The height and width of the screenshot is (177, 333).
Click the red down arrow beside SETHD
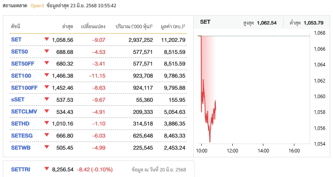(47, 123)
